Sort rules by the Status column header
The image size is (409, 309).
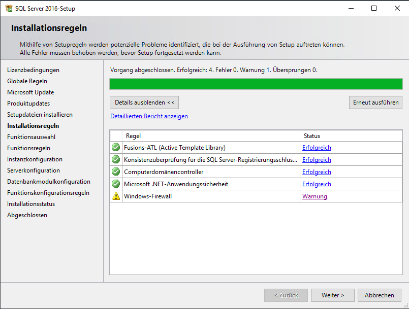pyautogui.click(x=351, y=136)
